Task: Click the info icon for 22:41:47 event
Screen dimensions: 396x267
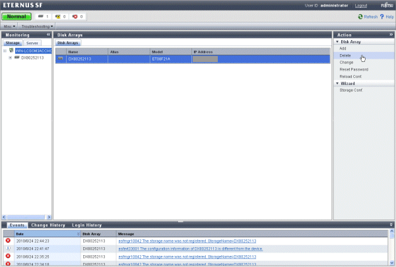Action: pos(8,249)
